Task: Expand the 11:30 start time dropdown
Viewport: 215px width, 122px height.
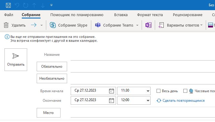Action: click(148, 91)
